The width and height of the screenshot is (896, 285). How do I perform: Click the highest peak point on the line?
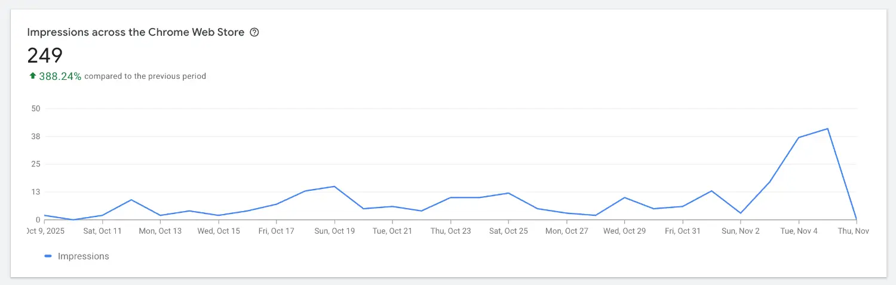(827, 129)
